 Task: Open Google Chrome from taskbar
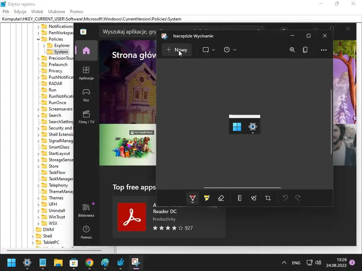(89, 263)
